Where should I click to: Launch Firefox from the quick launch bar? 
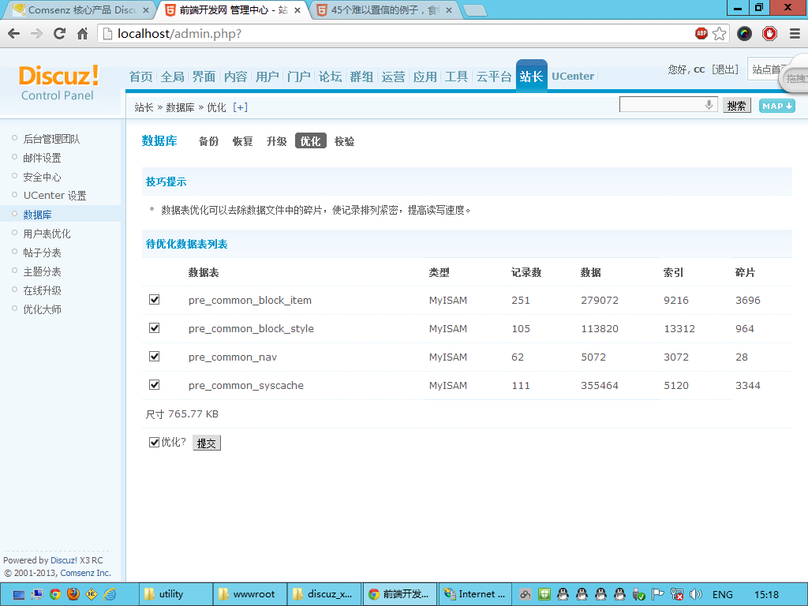pos(73,594)
